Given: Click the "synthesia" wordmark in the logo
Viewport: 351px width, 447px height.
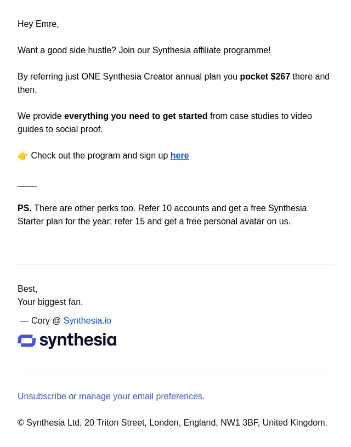Looking at the screenshot, I should (78, 341).
